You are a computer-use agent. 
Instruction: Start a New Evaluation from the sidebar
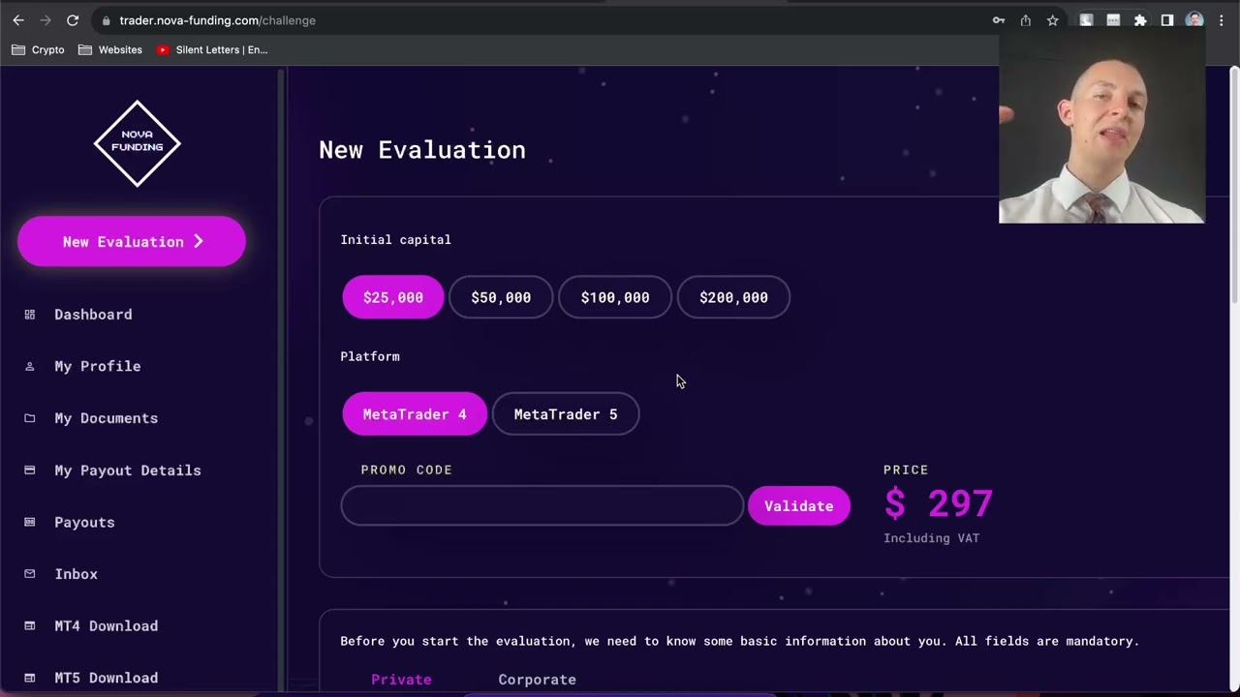click(x=132, y=241)
